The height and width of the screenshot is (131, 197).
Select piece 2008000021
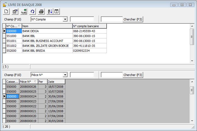28,111
